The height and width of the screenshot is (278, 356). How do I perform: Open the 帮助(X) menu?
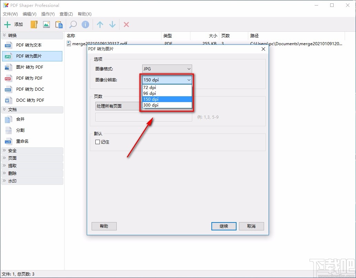coord(84,14)
